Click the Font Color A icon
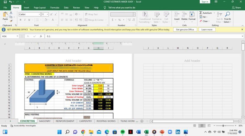Screen dimensions: 245x136 click(x=53, y=20)
